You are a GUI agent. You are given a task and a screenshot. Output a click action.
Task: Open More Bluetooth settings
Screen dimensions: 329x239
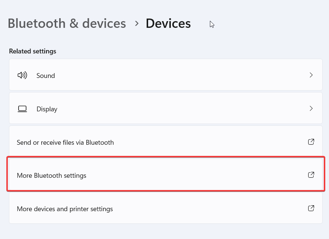pyautogui.click(x=166, y=175)
